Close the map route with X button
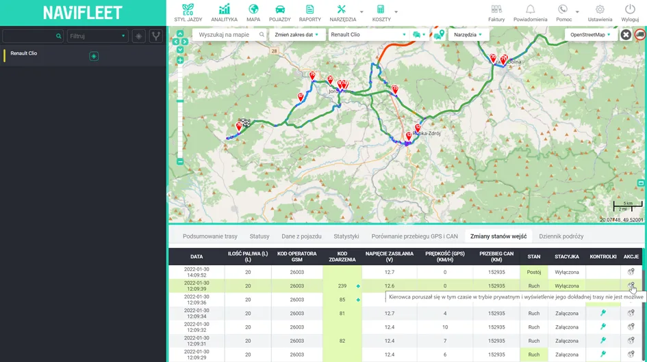 tap(626, 35)
